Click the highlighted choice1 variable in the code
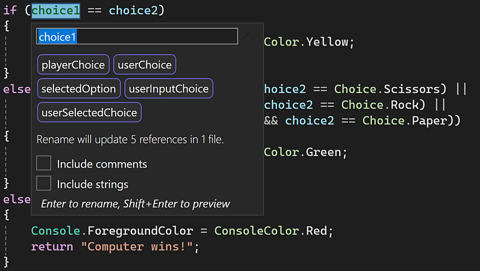The image size is (480, 271). [56, 11]
